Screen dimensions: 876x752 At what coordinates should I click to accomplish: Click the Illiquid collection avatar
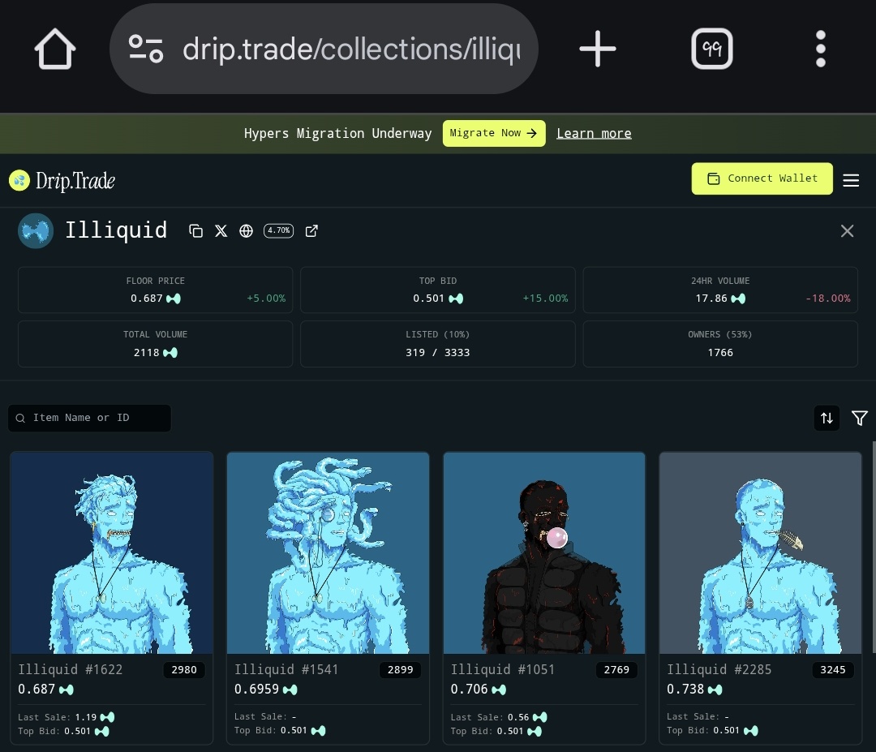pyautogui.click(x=36, y=230)
